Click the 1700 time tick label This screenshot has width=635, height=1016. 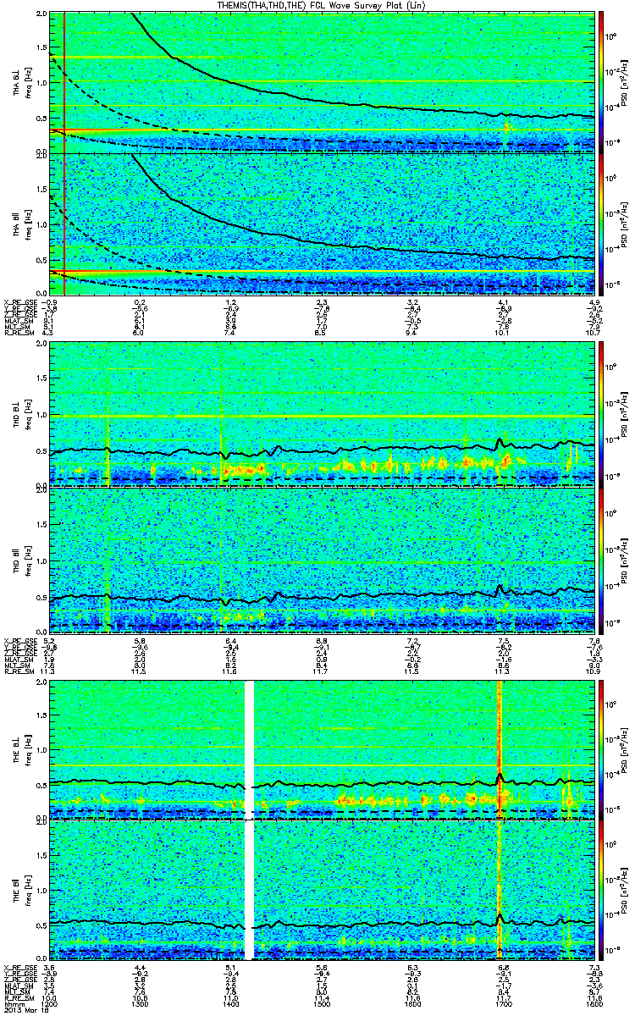point(504,1004)
